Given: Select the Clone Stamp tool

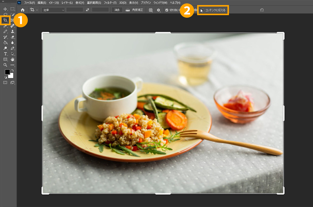Looking at the screenshot, I should pyautogui.click(x=12, y=31).
